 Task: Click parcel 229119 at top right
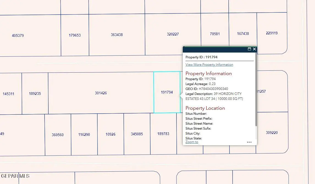272,33
